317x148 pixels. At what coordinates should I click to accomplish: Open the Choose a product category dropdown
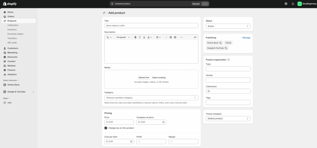coord(151,98)
